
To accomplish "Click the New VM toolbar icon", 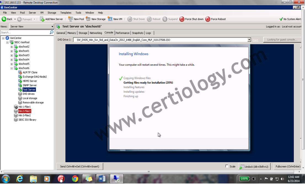I will click(110, 19).
